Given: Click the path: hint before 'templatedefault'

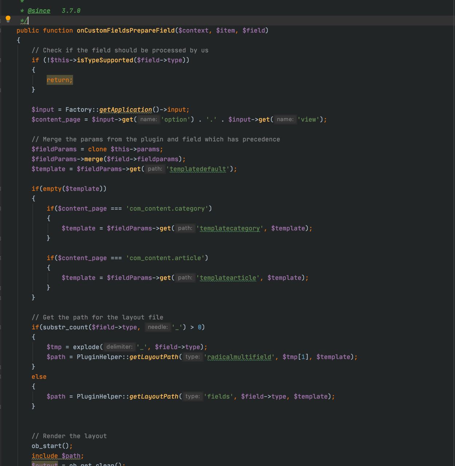Looking at the screenshot, I should coord(155,169).
